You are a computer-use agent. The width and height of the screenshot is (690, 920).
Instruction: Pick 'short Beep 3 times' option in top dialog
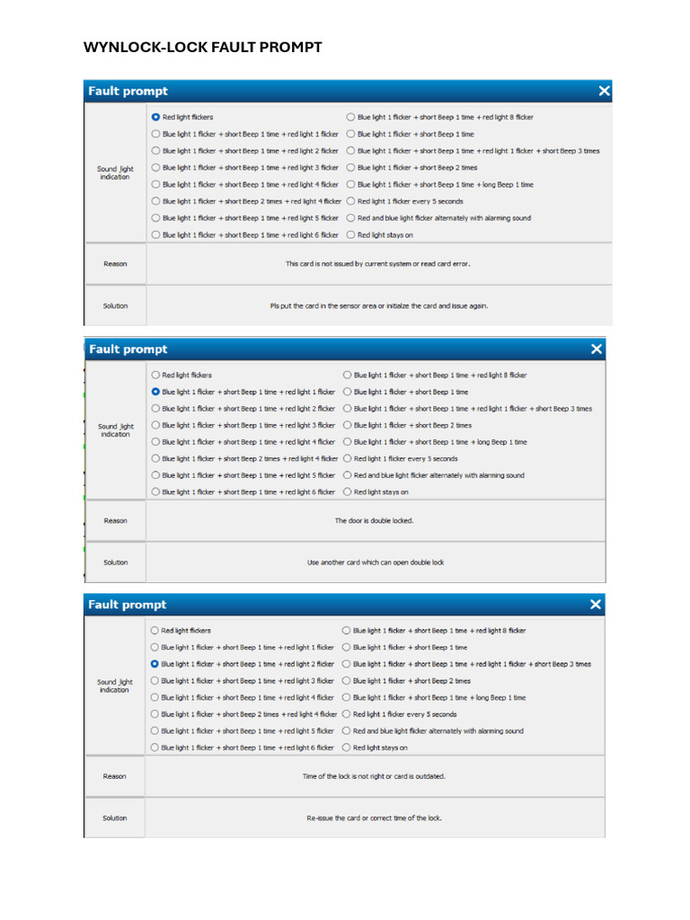350,151
